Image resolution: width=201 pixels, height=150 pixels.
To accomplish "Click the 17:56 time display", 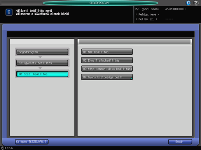I will pyautogui.click(x=9, y=148).
